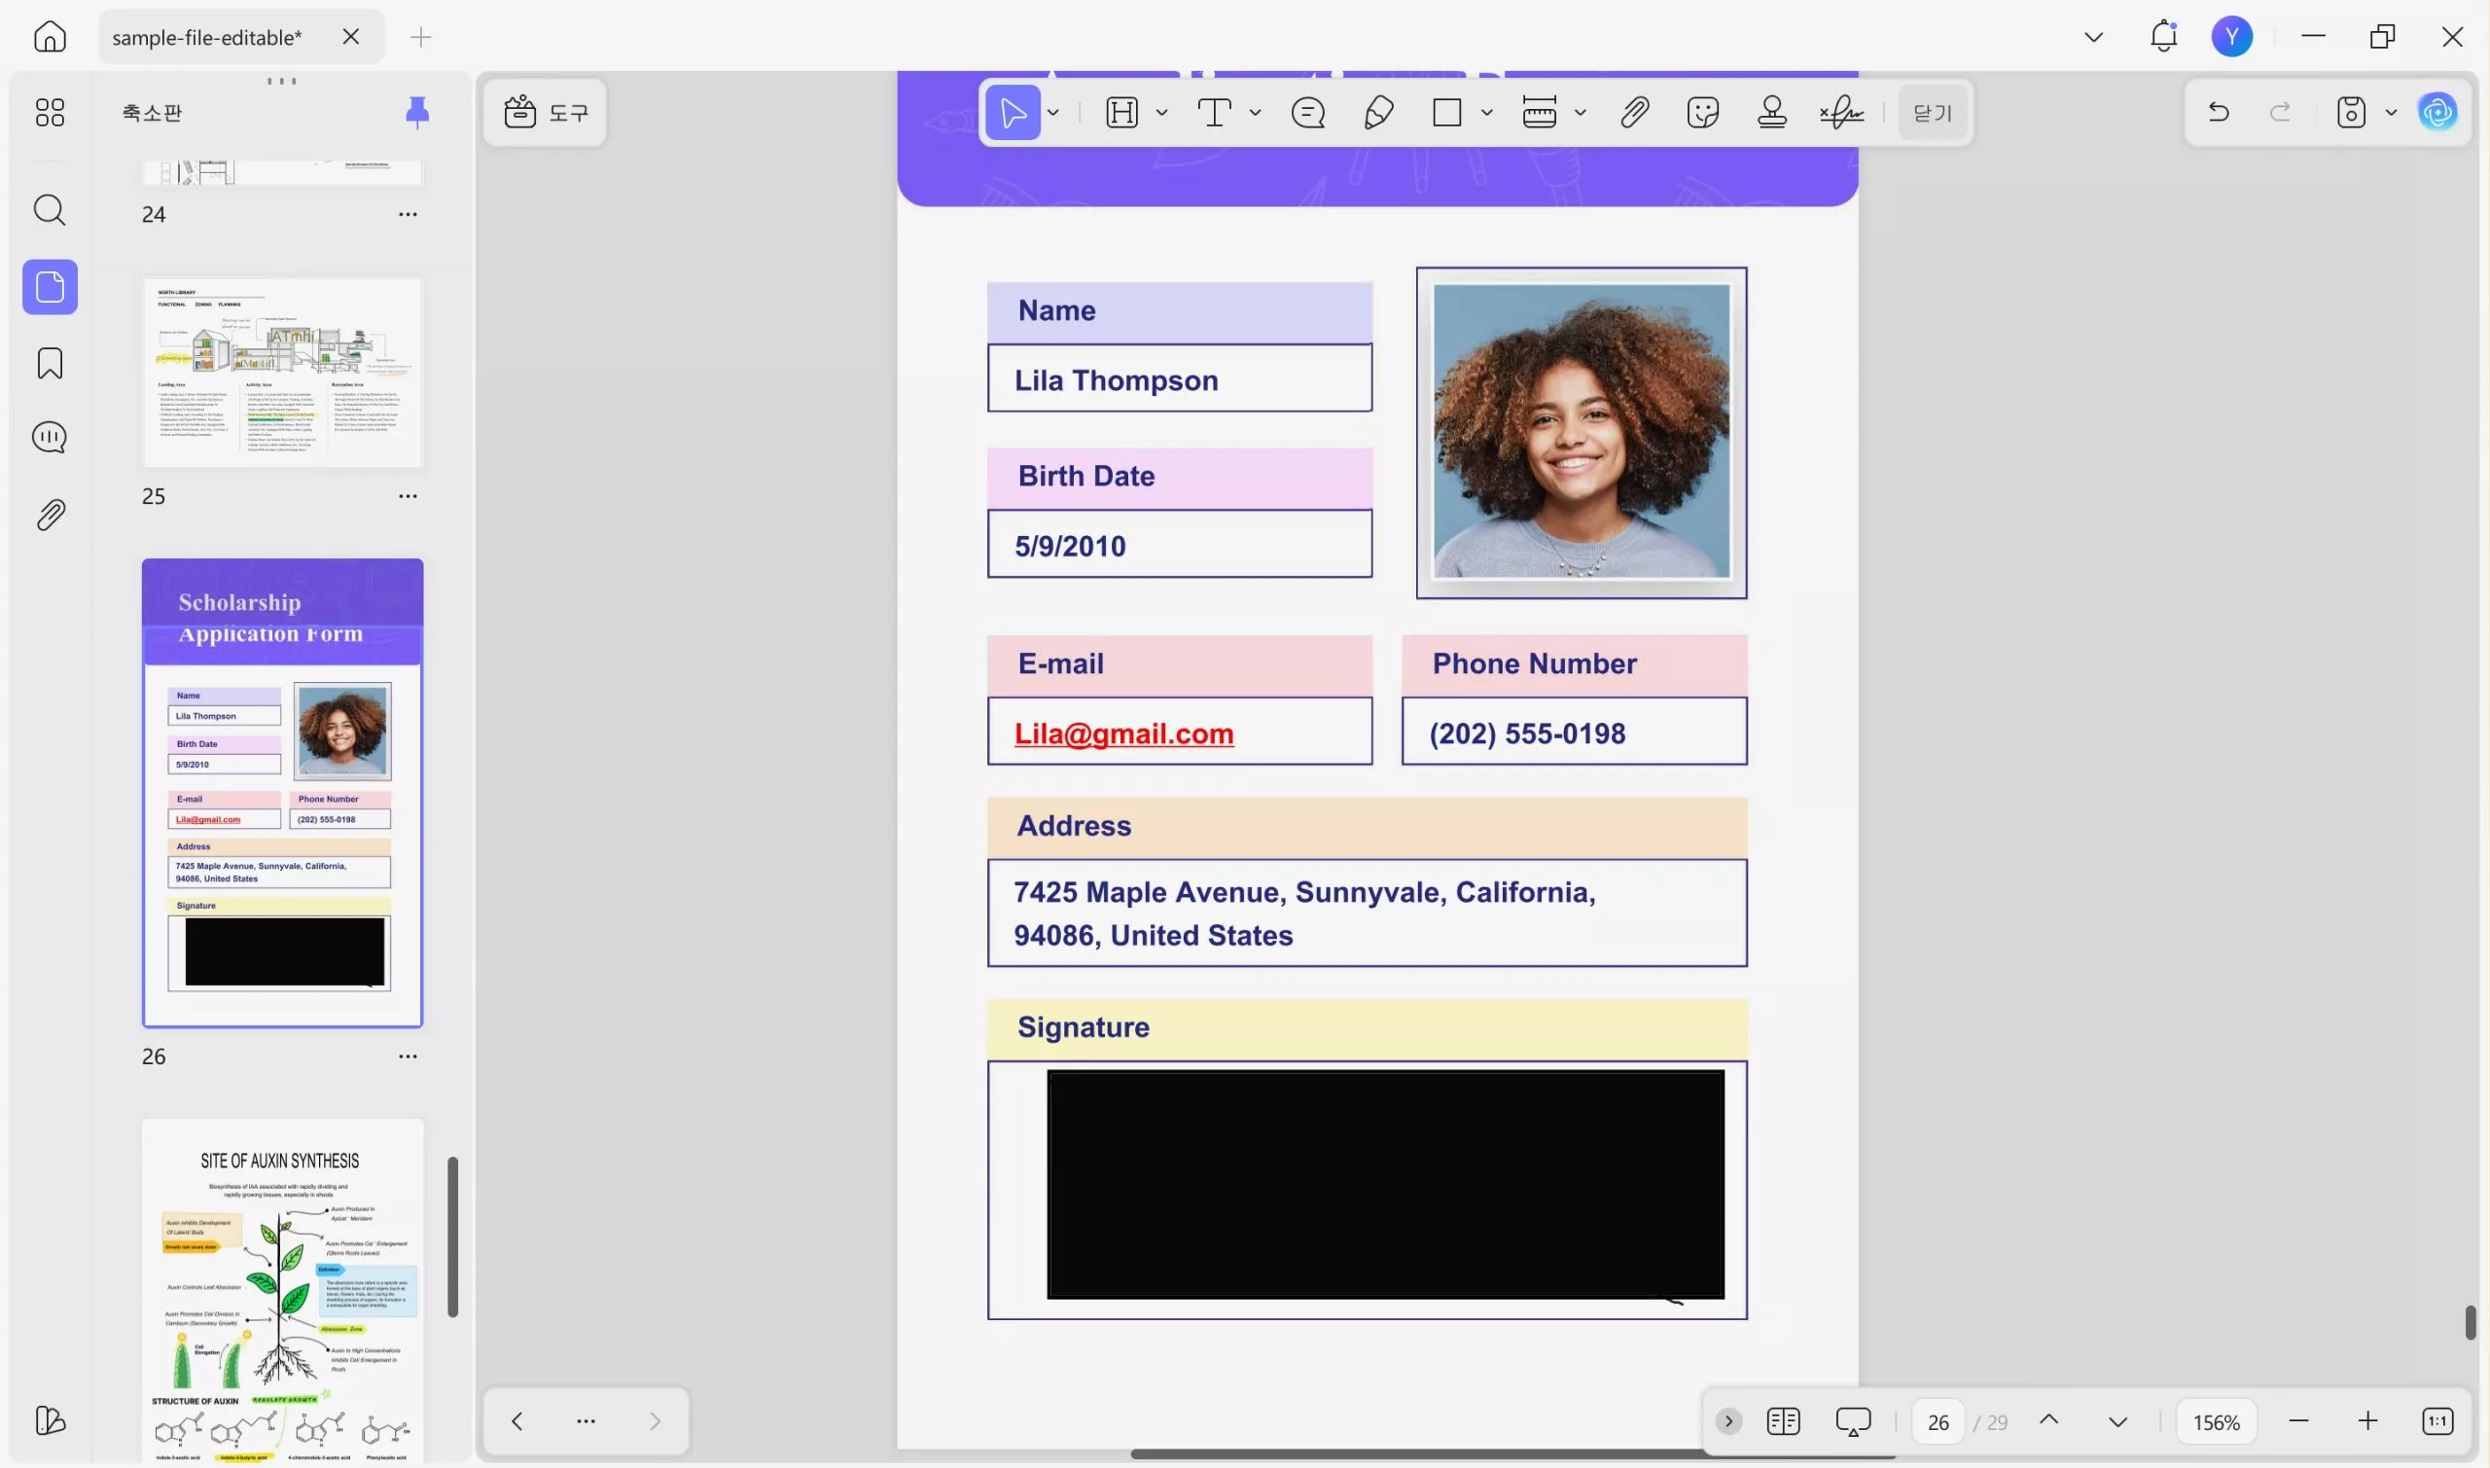Open the AI assistant icon

coord(2437,112)
